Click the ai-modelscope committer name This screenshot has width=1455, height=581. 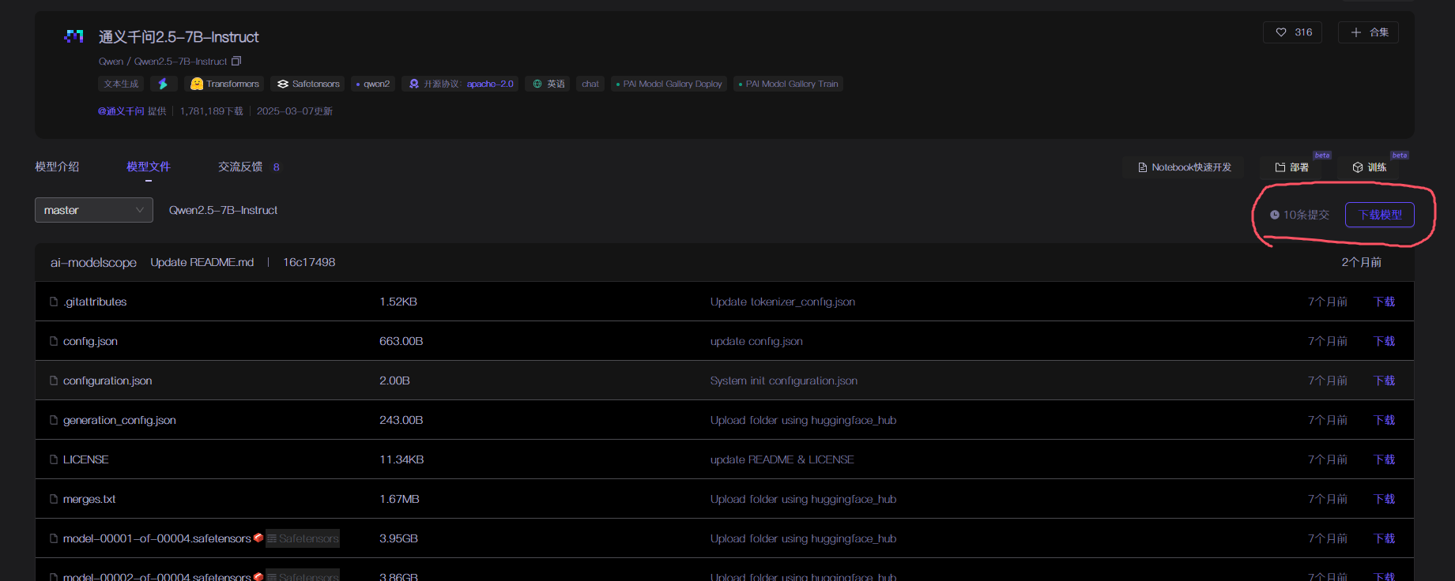[93, 262]
